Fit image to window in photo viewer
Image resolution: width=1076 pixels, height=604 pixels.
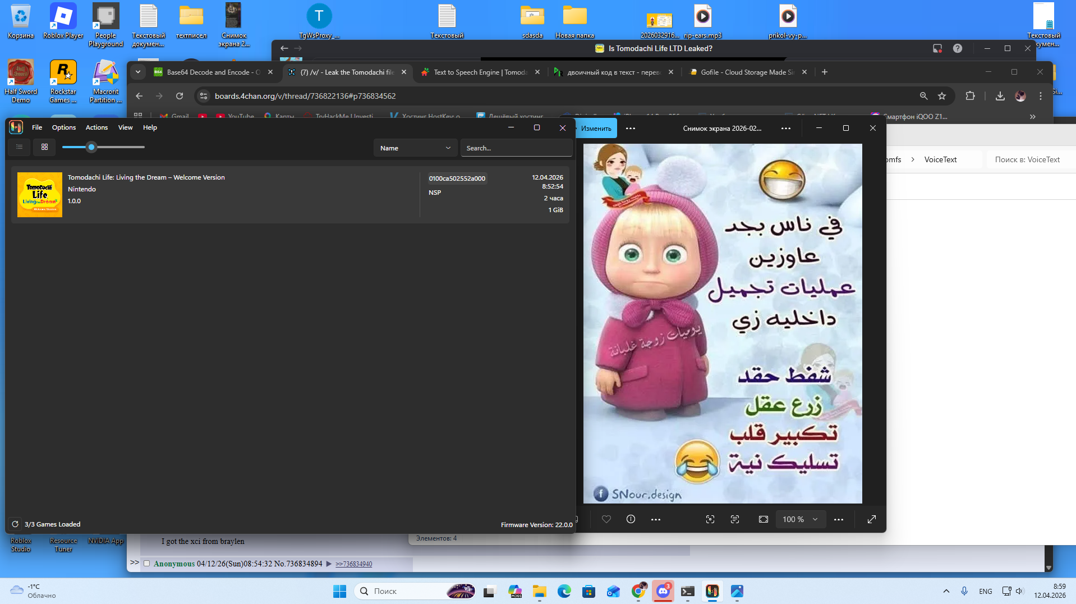coord(764,519)
